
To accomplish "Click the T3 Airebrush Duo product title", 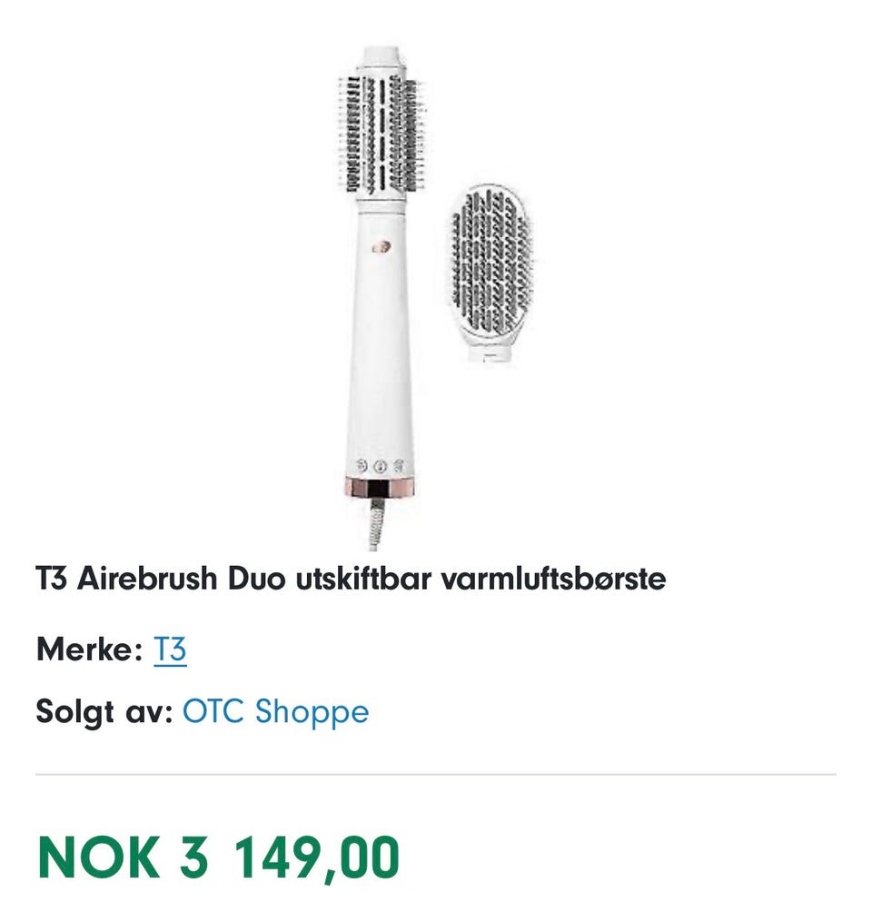I will pos(351,579).
